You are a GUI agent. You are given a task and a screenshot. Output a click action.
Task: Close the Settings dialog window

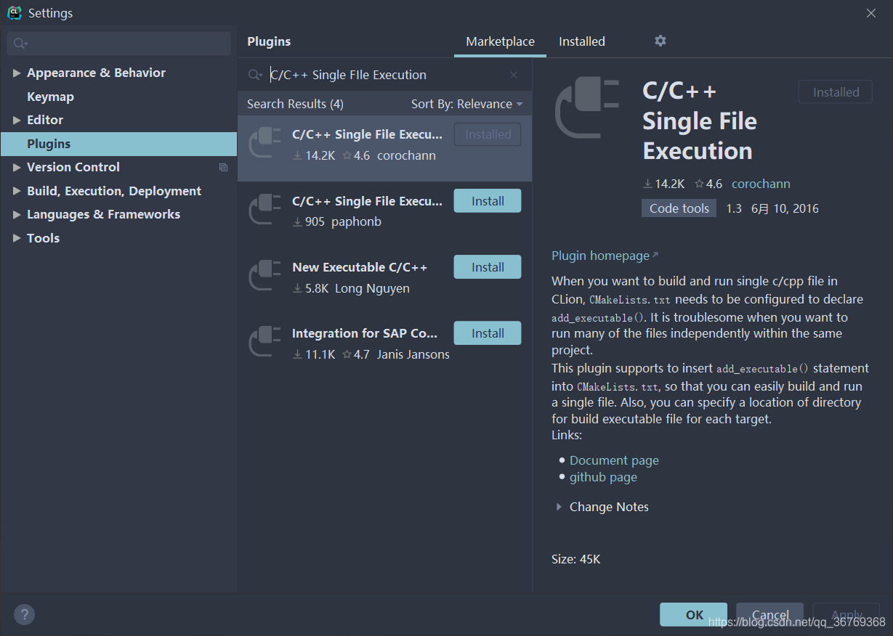871,12
